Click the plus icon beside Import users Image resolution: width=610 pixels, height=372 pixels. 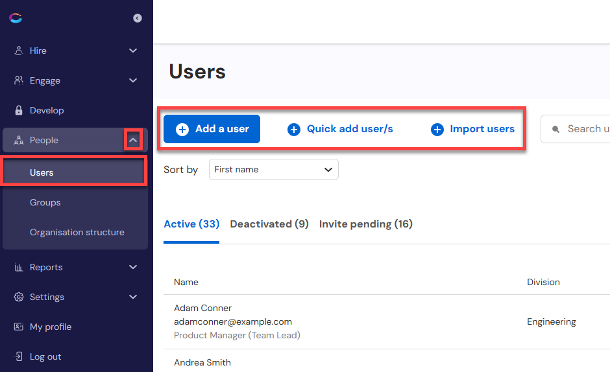(437, 130)
